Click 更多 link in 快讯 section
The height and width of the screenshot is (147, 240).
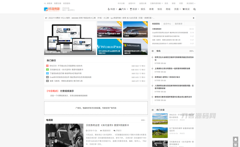pos(191,51)
